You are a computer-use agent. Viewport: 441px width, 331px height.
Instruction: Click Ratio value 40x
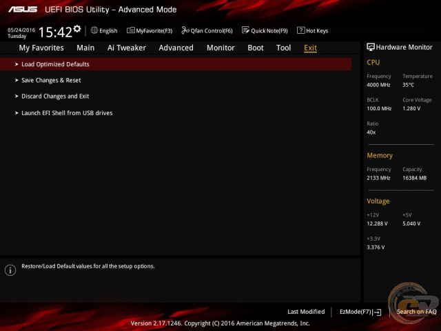tap(371, 132)
